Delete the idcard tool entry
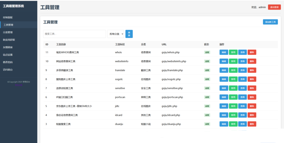Screen dimensions: 284x143 point(252,115)
